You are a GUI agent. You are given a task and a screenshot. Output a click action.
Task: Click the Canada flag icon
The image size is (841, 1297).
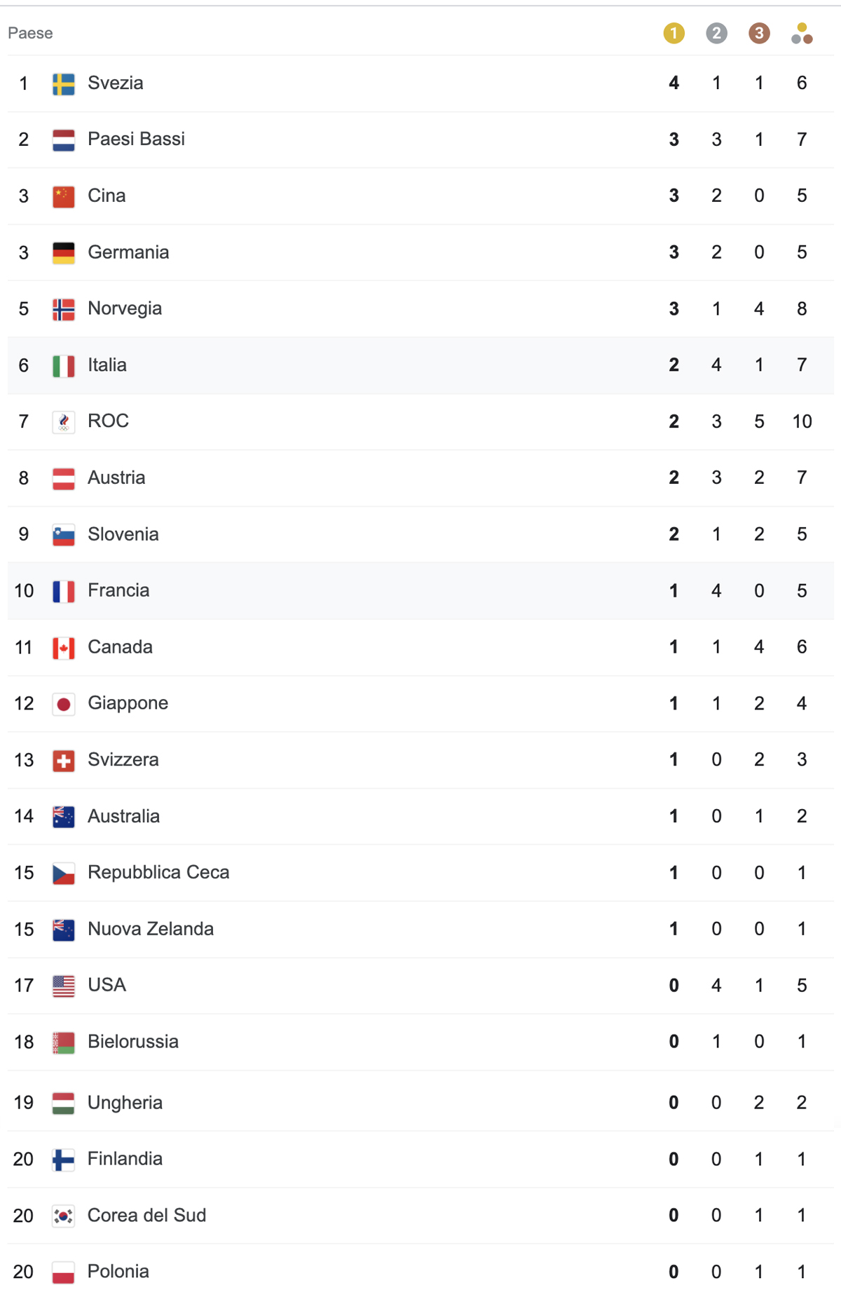pyautogui.click(x=64, y=648)
